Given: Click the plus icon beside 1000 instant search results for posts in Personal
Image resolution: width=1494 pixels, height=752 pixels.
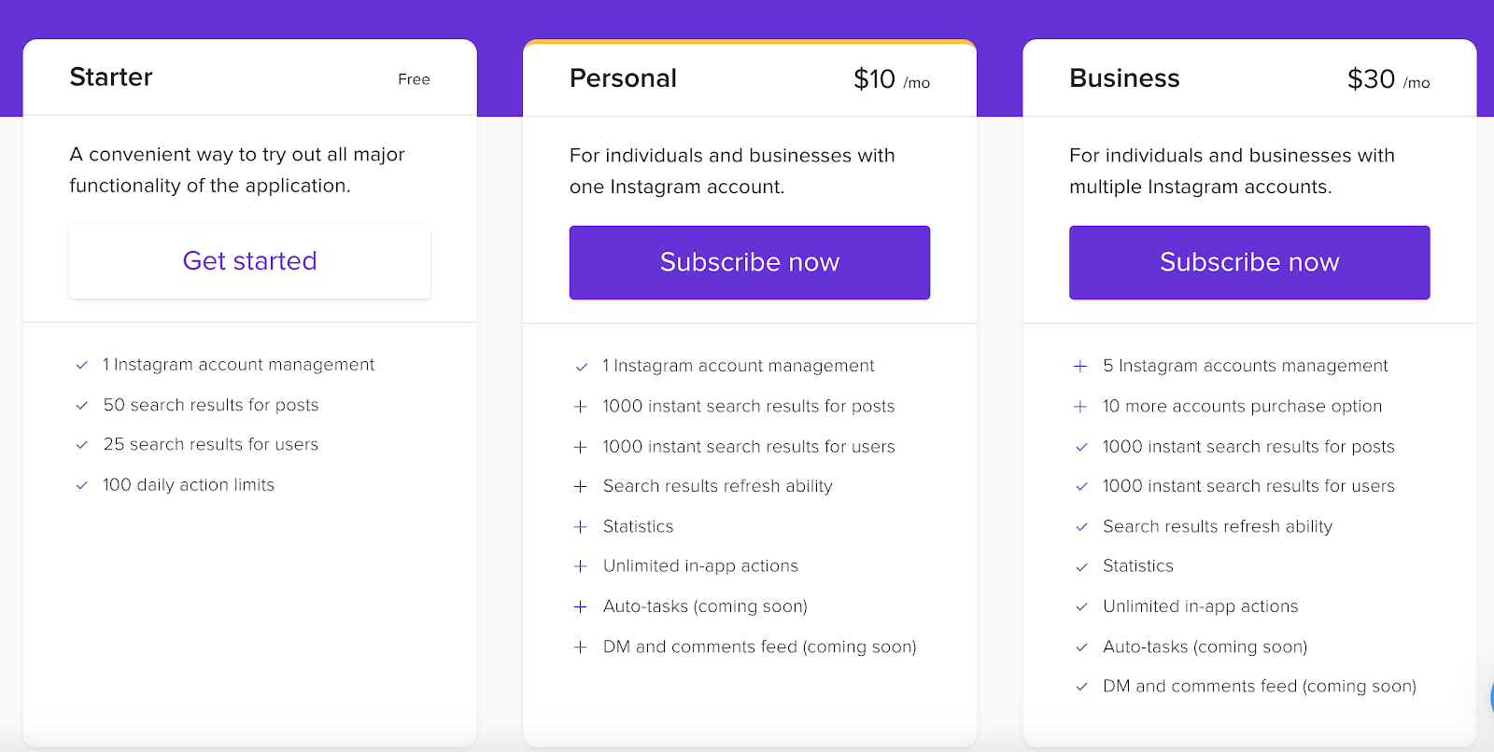Looking at the screenshot, I should click(581, 407).
